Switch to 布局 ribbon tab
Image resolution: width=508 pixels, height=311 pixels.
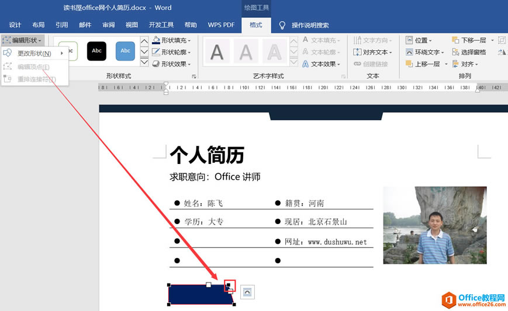click(x=38, y=25)
